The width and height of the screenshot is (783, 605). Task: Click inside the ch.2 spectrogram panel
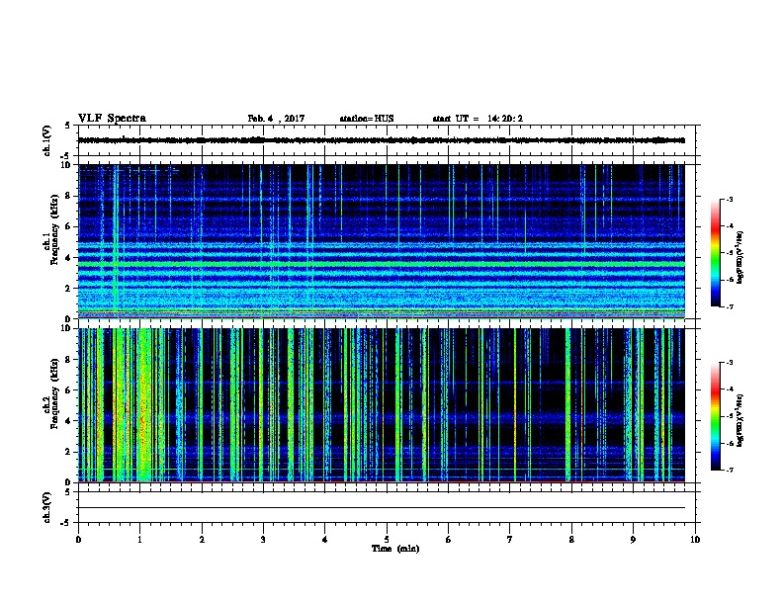(x=382, y=405)
